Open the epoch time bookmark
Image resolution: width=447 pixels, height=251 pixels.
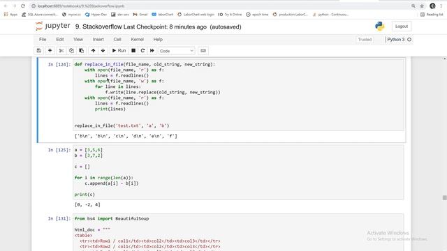257,15
